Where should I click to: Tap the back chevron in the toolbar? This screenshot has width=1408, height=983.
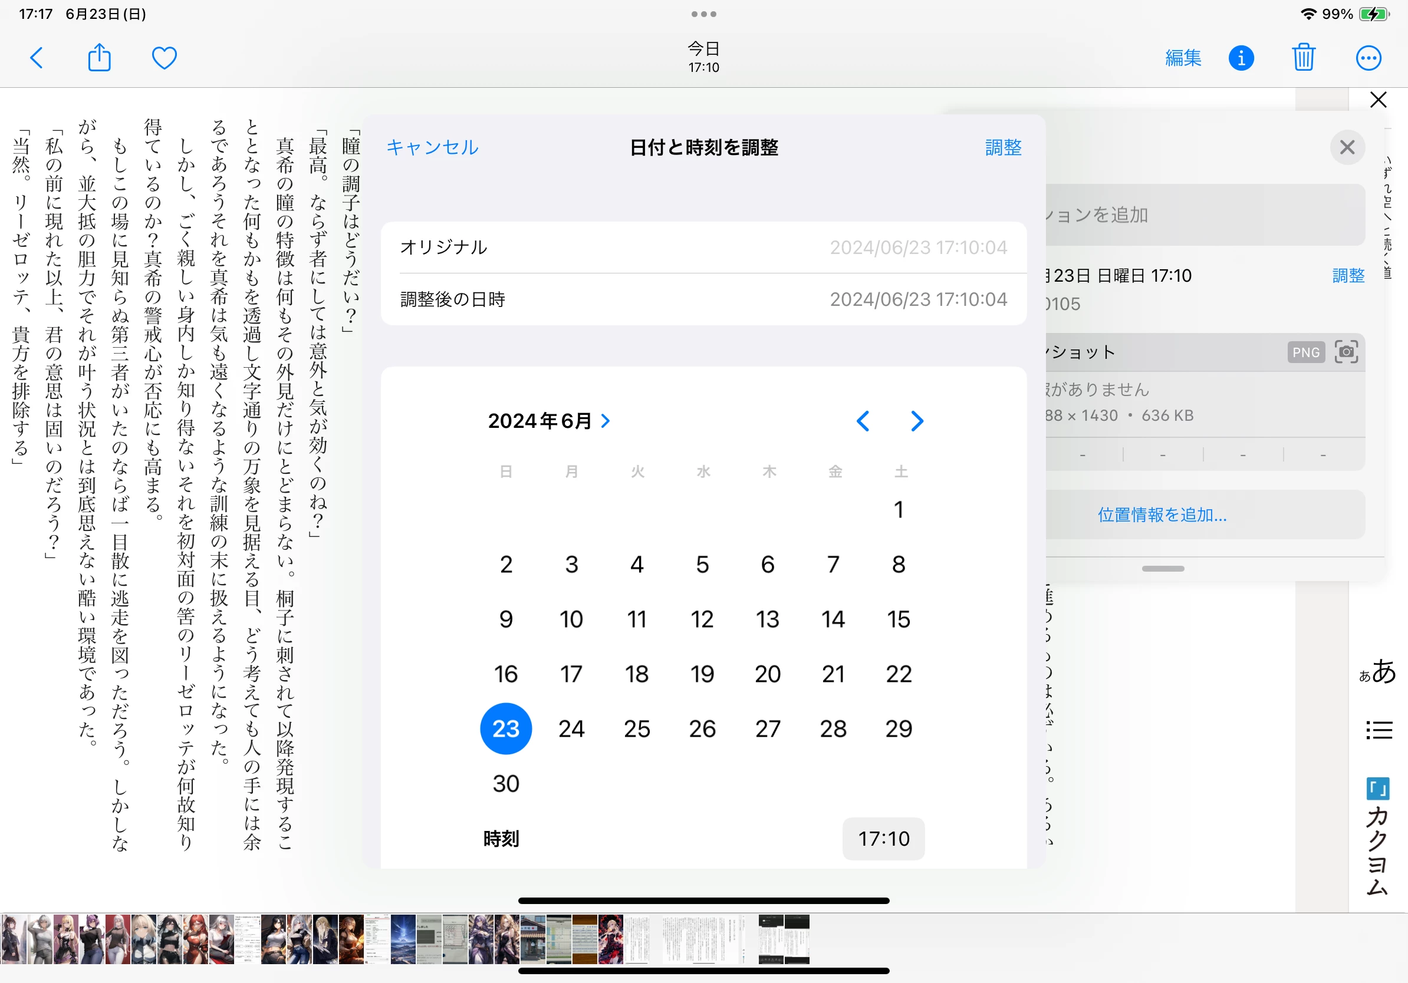click(37, 58)
